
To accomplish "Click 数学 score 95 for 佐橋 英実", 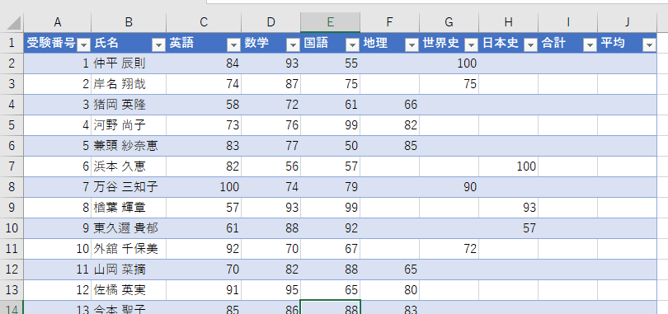I will (x=271, y=290).
